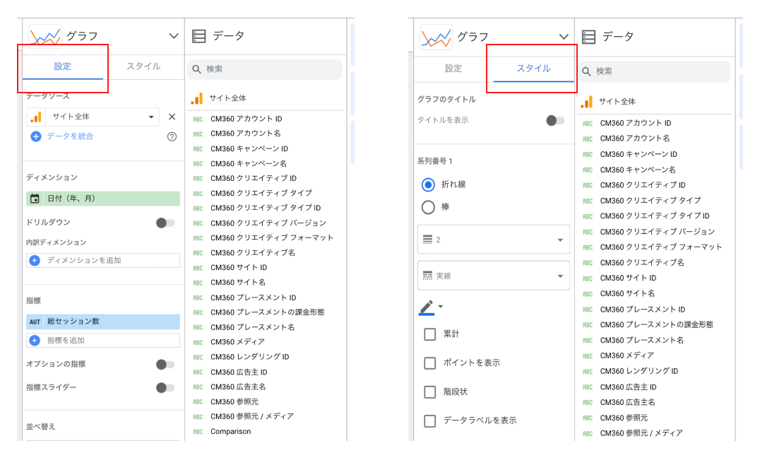
Task: Open the 実線 line style dropdown
Action: click(492, 276)
